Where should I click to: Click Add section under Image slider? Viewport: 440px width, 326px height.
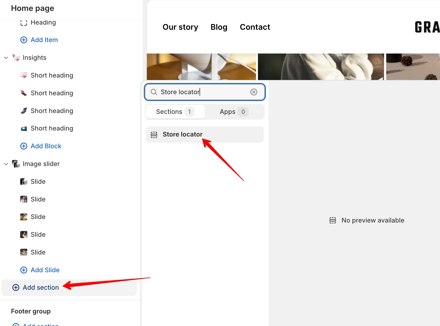41,288
